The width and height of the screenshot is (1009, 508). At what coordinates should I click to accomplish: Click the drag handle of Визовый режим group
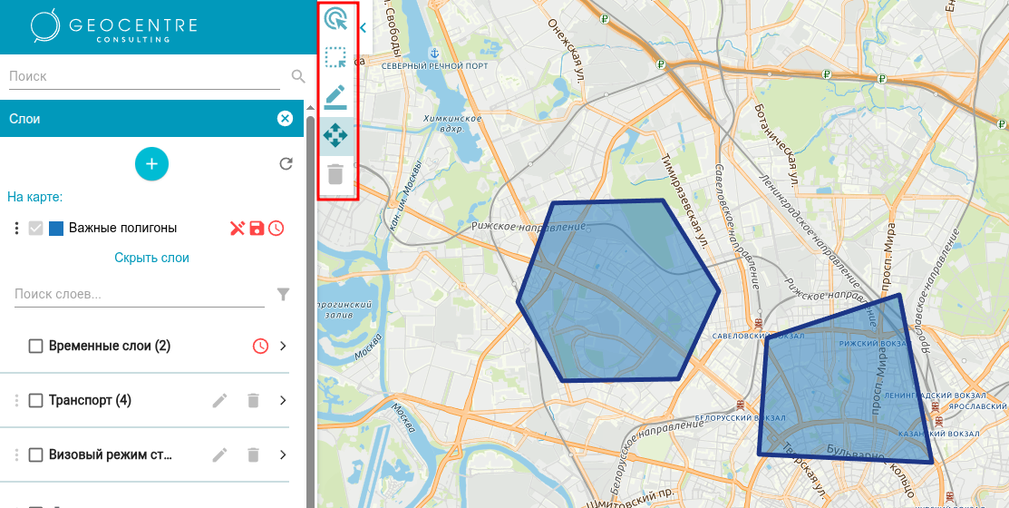17,454
